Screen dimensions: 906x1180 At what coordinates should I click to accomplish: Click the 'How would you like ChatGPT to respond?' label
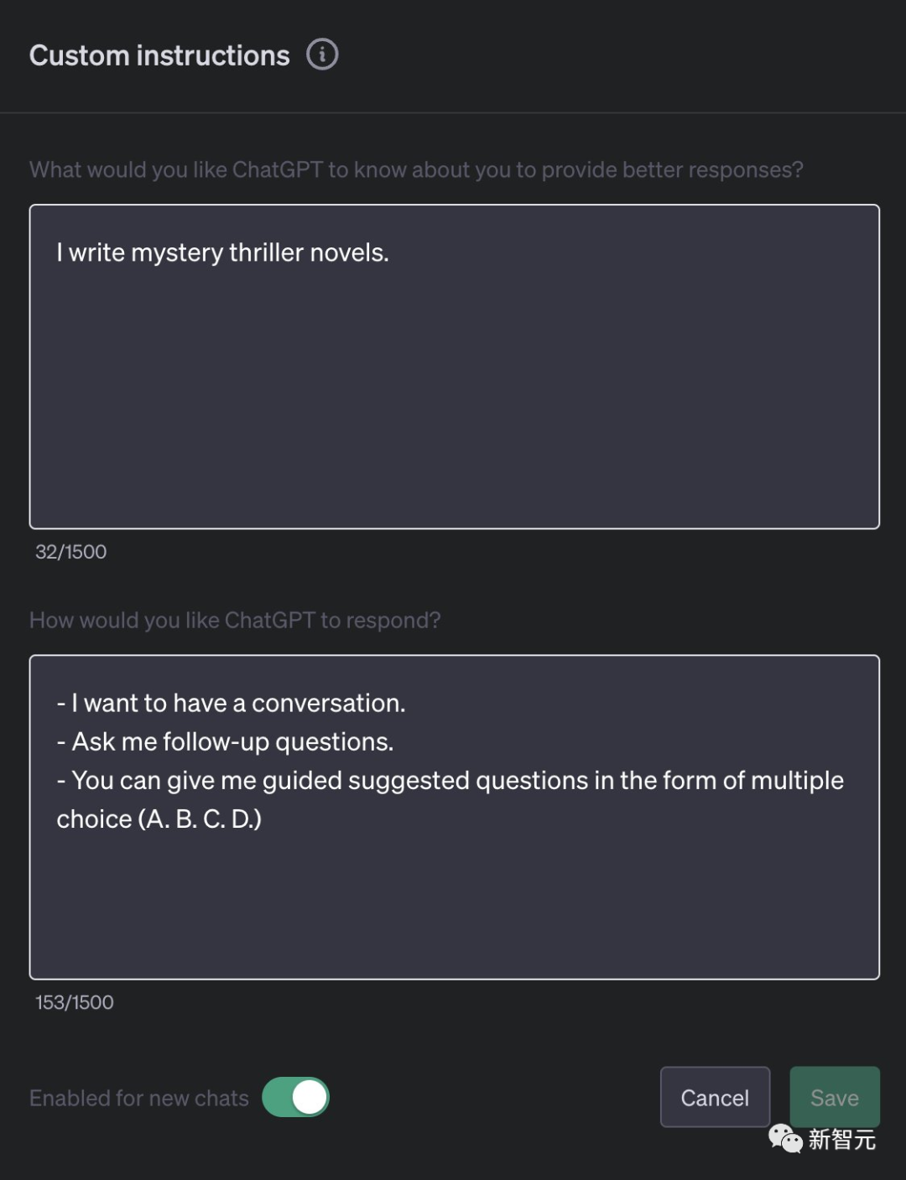tap(235, 620)
